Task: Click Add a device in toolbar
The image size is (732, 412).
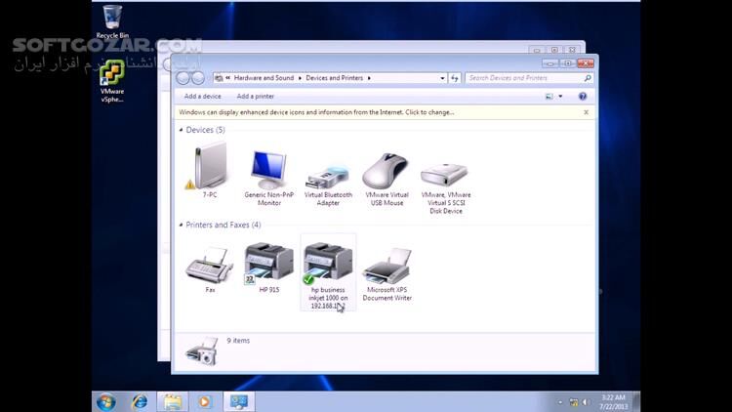Action: pos(203,97)
